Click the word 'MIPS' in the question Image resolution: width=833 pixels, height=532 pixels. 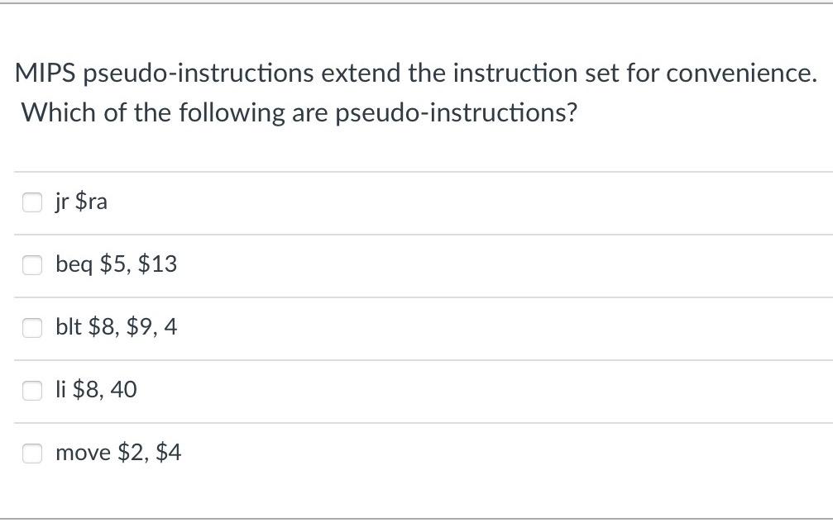(45, 74)
